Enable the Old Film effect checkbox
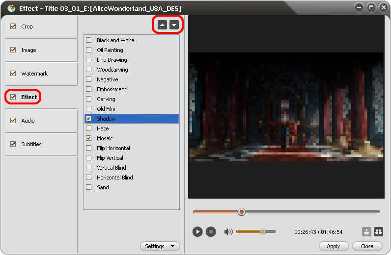The width and height of the screenshot is (391, 255). tap(88, 108)
